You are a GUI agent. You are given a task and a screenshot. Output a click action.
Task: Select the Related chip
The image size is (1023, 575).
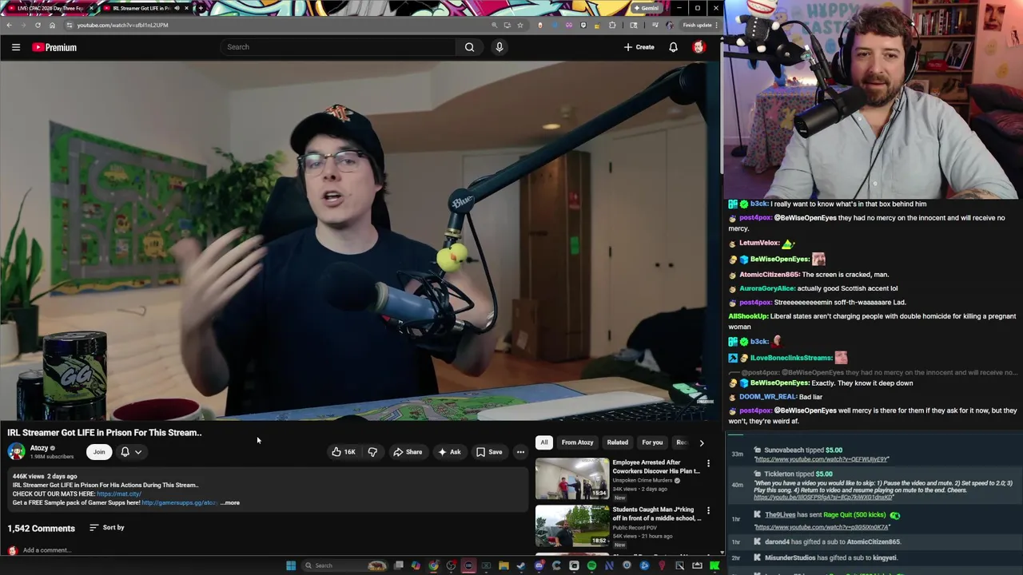[x=617, y=442]
